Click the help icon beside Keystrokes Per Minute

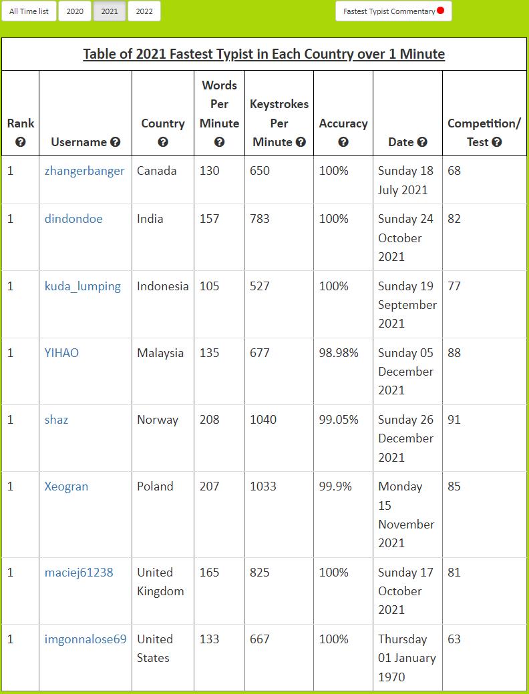click(x=301, y=142)
